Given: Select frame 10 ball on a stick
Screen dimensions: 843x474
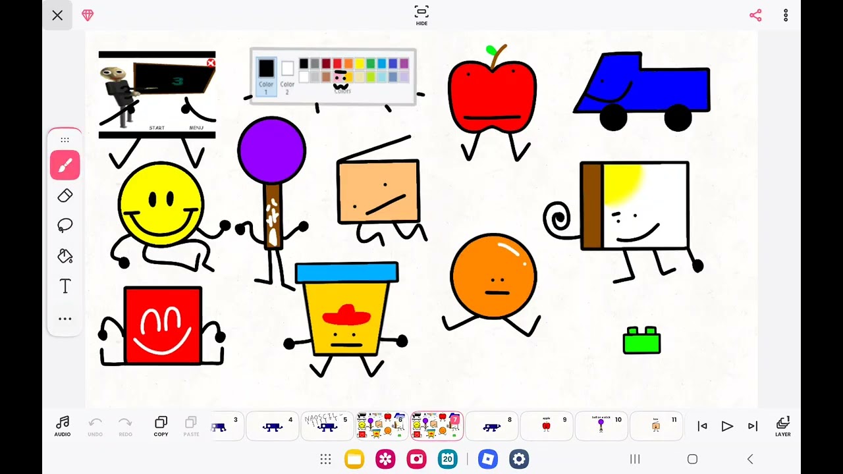Looking at the screenshot, I should click(601, 426).
